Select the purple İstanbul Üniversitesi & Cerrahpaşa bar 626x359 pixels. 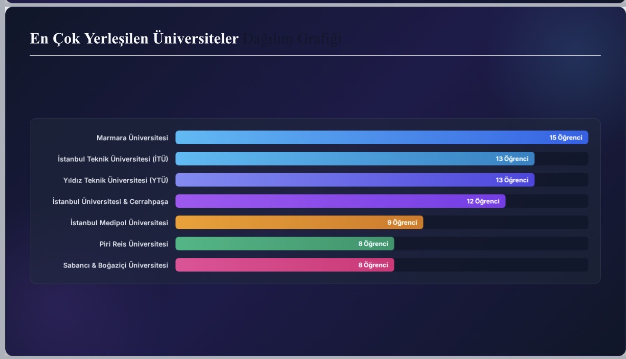click(x=341, y=201)
